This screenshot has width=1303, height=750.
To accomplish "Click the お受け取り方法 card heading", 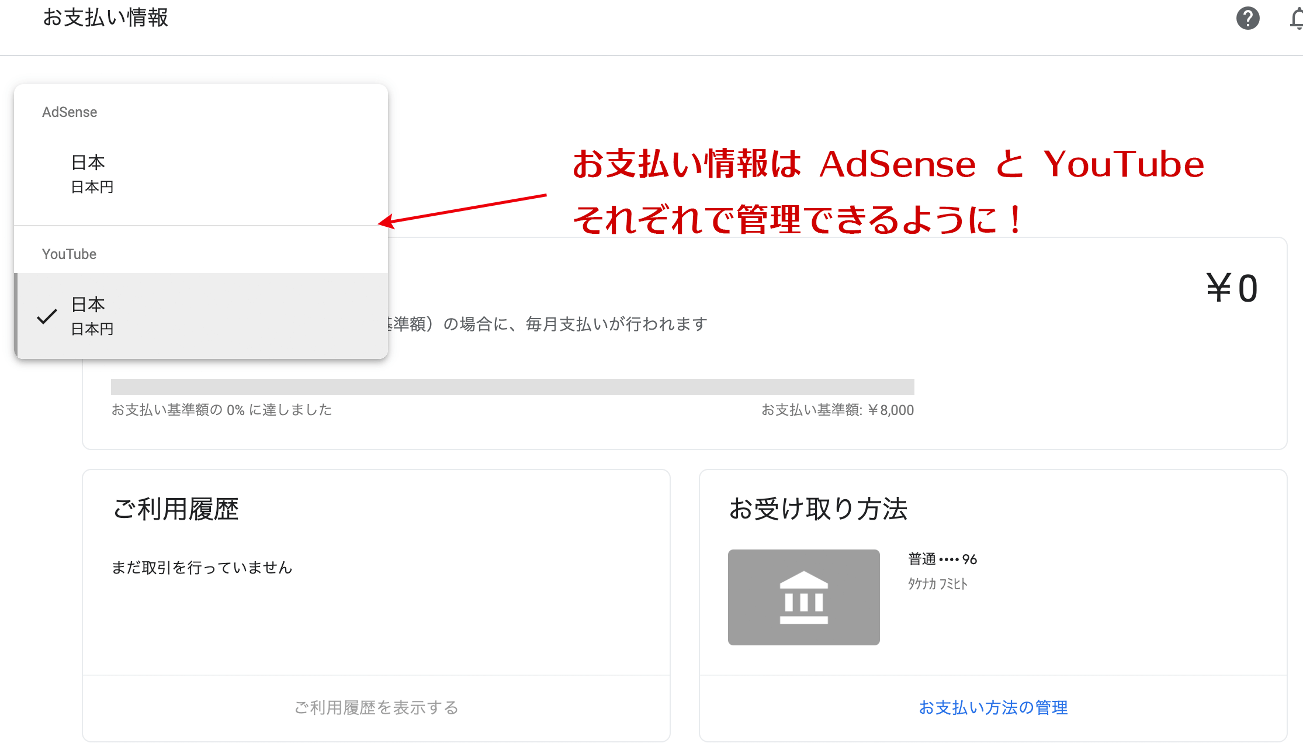I will pos(818,509).
